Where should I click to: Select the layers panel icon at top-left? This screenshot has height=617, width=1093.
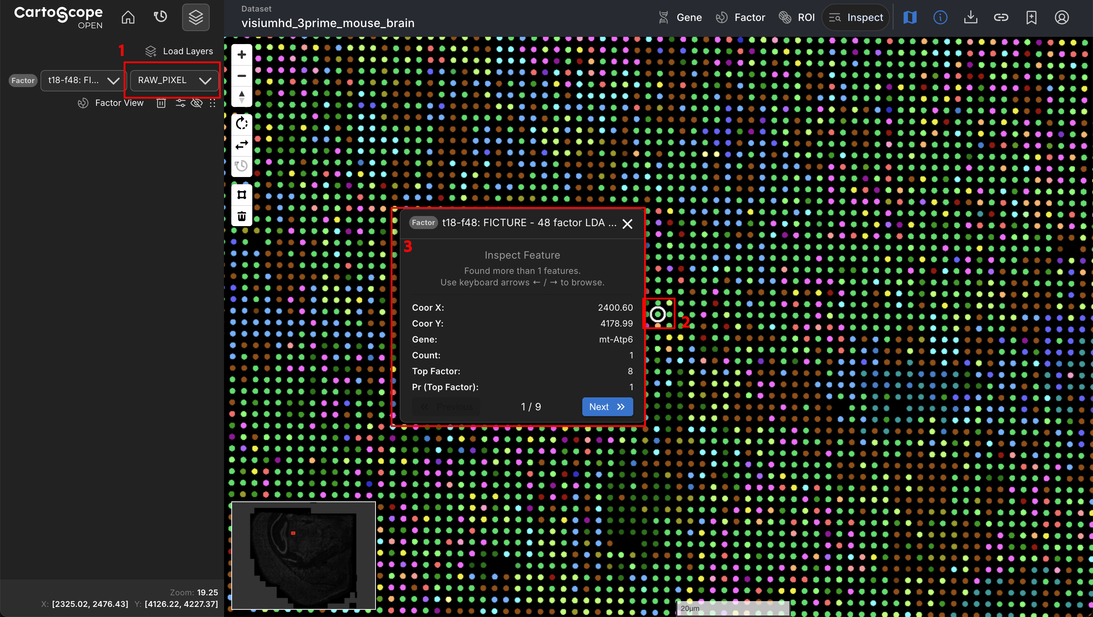click(195, 17)
